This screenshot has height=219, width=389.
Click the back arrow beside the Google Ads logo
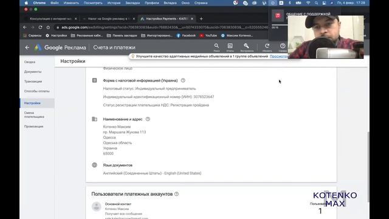pos(27,47)
